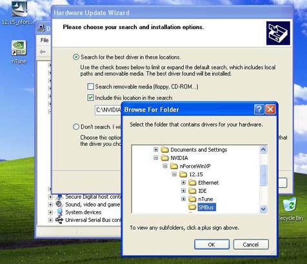Expand the nTune folder node in tree
The image size is (307, 264).
pos(183,199)
